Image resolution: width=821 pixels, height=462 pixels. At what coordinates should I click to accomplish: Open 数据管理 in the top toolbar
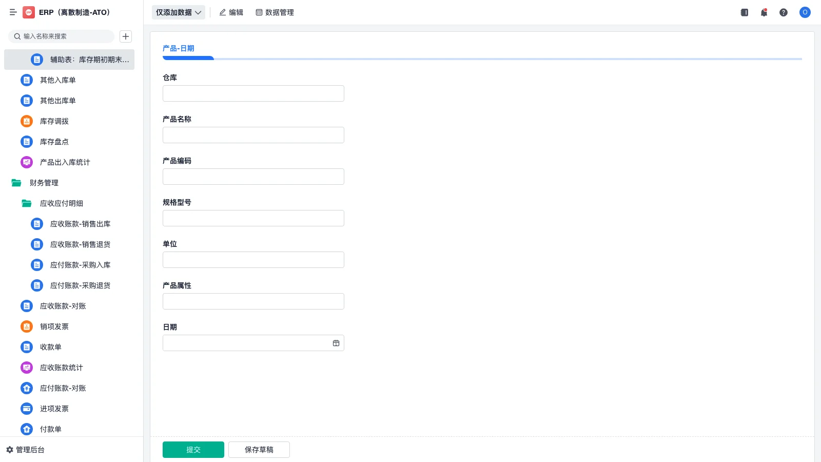coord(275,12)
